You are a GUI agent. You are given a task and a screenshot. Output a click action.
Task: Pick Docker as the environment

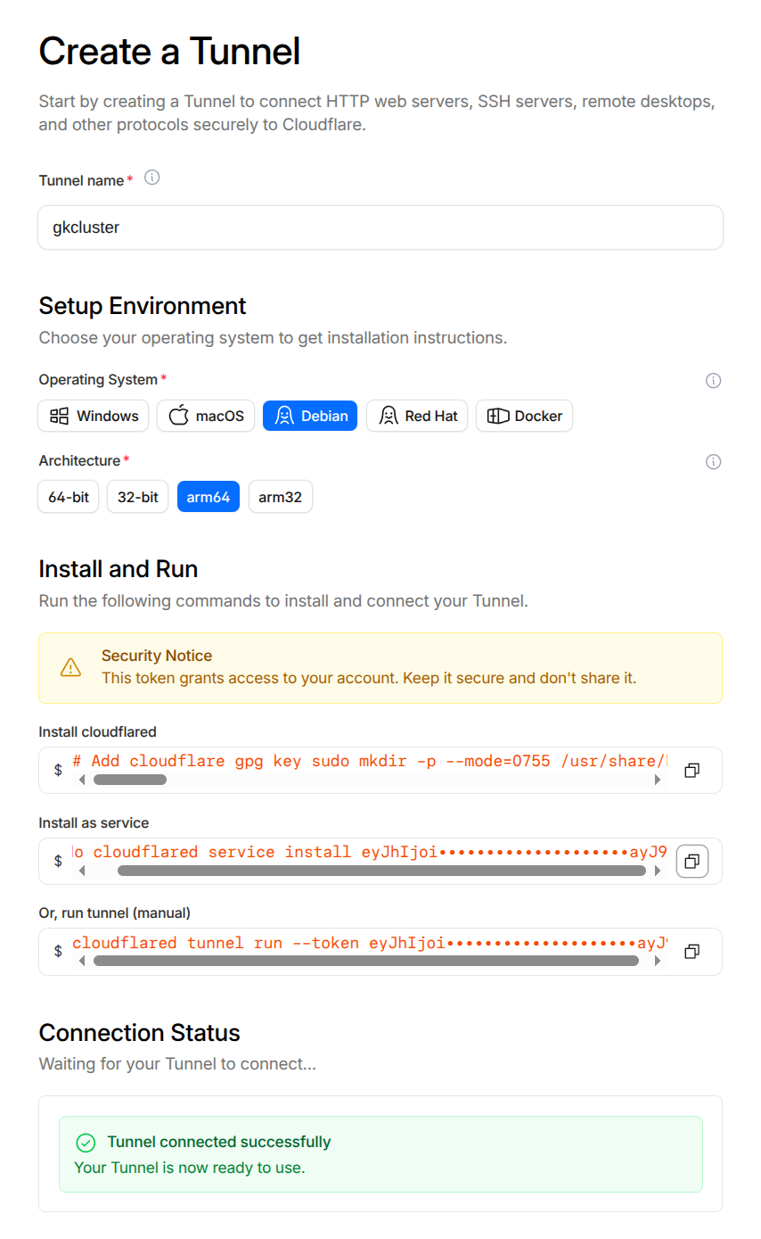coord(524,416)
